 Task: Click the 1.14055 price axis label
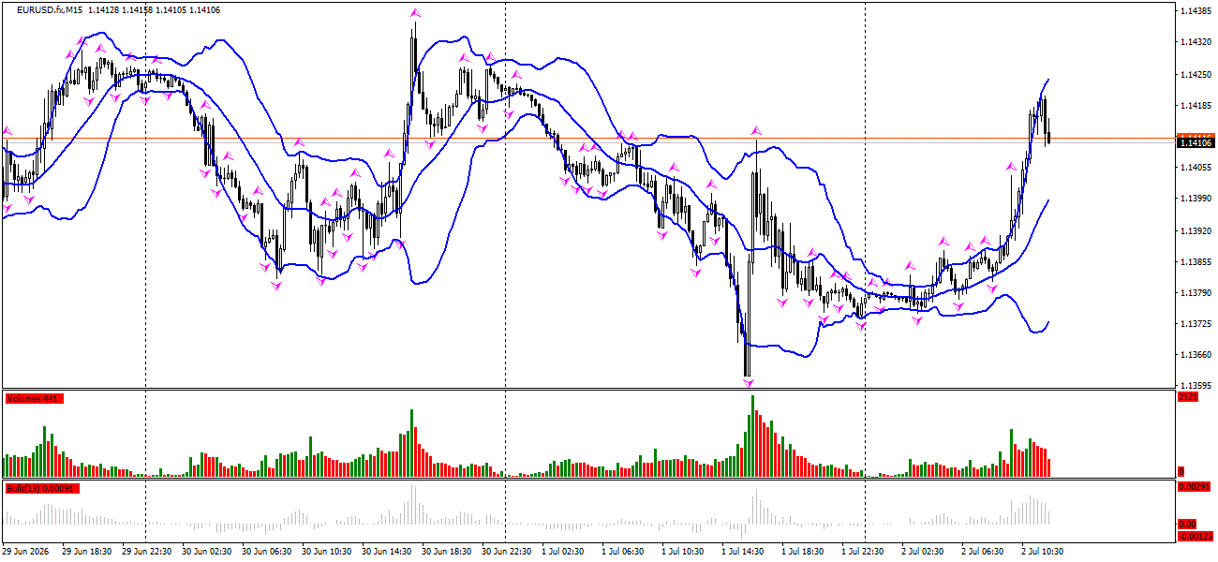(x=1196, y=168)
